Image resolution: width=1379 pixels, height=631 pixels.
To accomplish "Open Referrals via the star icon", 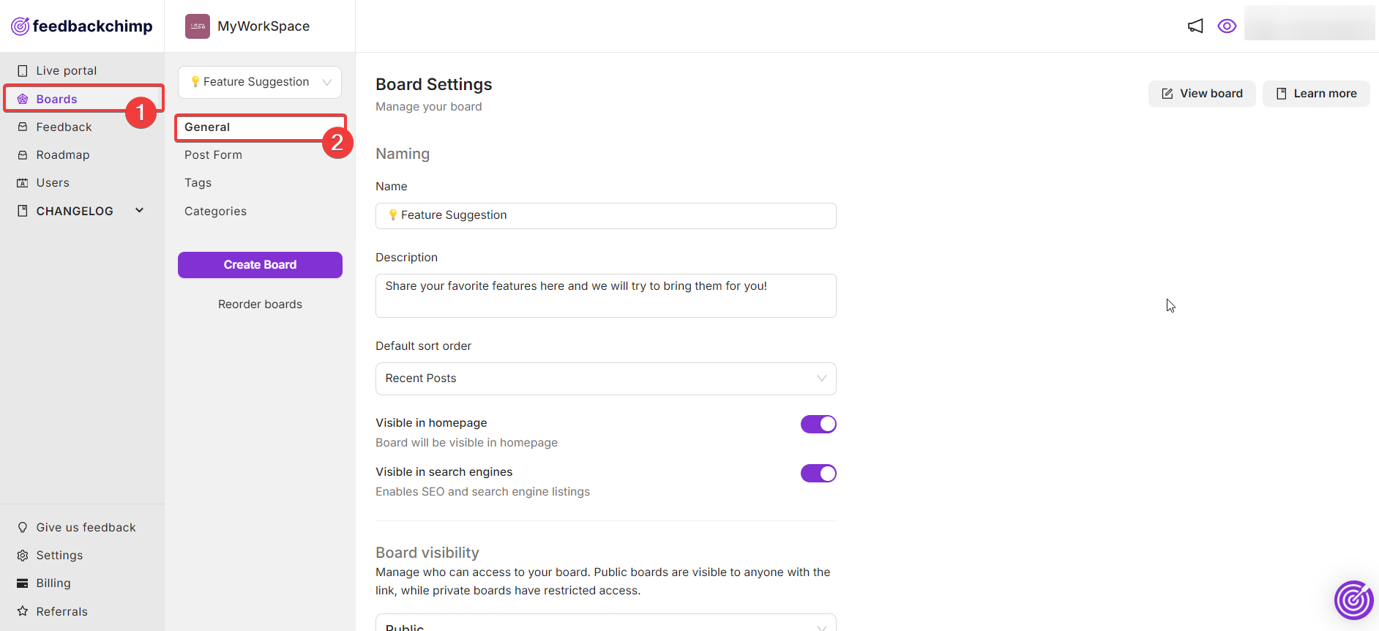I will [23, 611].
